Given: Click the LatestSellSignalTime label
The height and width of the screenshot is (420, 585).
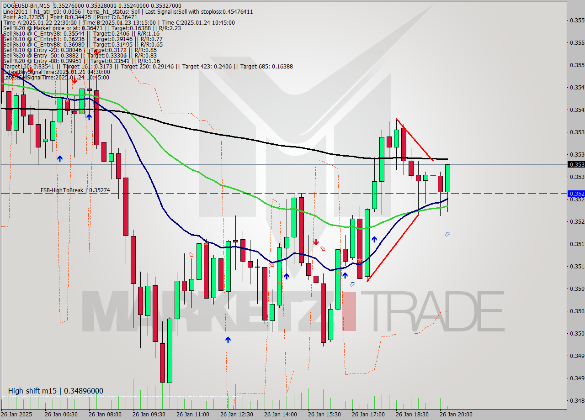Looking at the screenshot, I should pyautogui.click(x=56, y=77).
